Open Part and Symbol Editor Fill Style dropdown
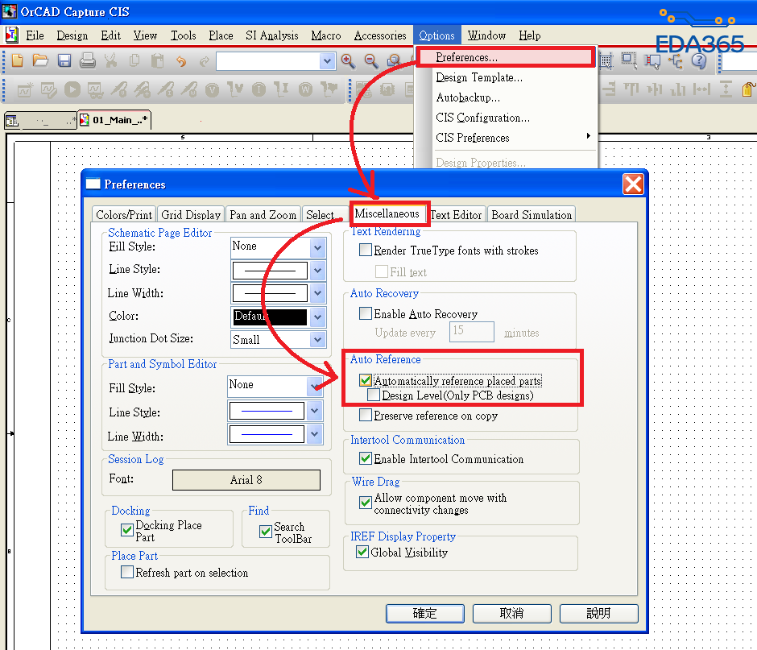Image resolution: width=757 pixels, height=650 pixels. point(315,387)
